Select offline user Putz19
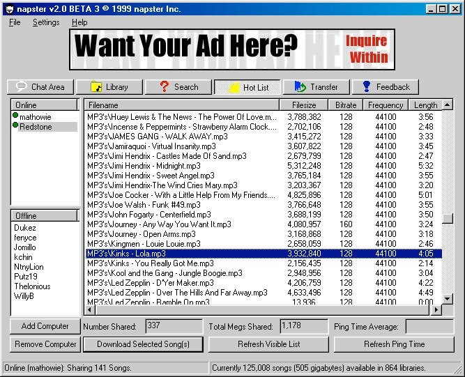Screen dimensions: 465x377 click(x=26, y=277)
